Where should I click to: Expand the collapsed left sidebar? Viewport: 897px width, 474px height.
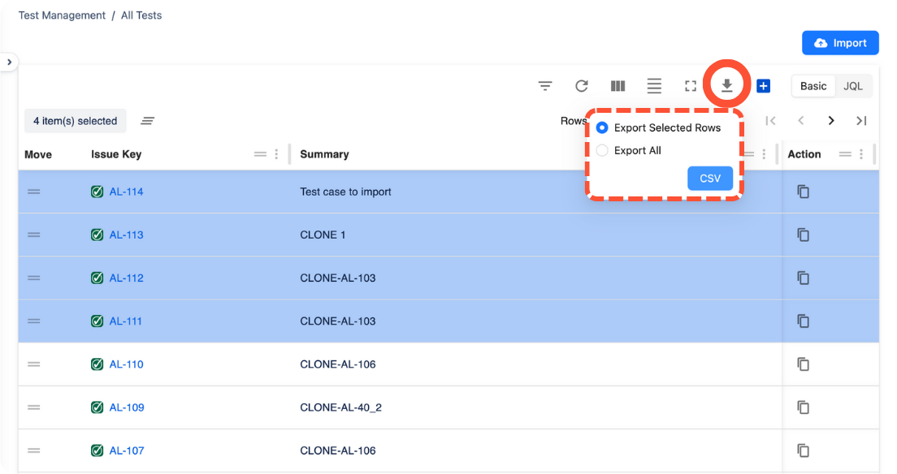9,62
